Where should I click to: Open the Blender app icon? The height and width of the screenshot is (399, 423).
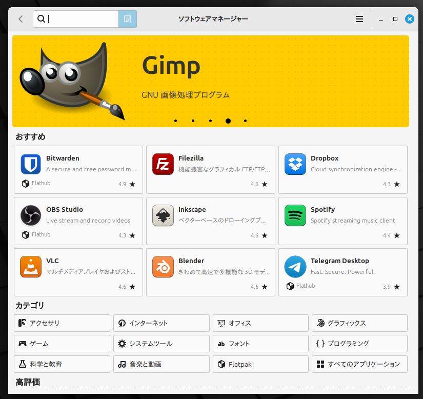point(163,267)
